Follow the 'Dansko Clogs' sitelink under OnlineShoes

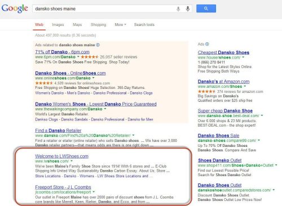[141, 93]
